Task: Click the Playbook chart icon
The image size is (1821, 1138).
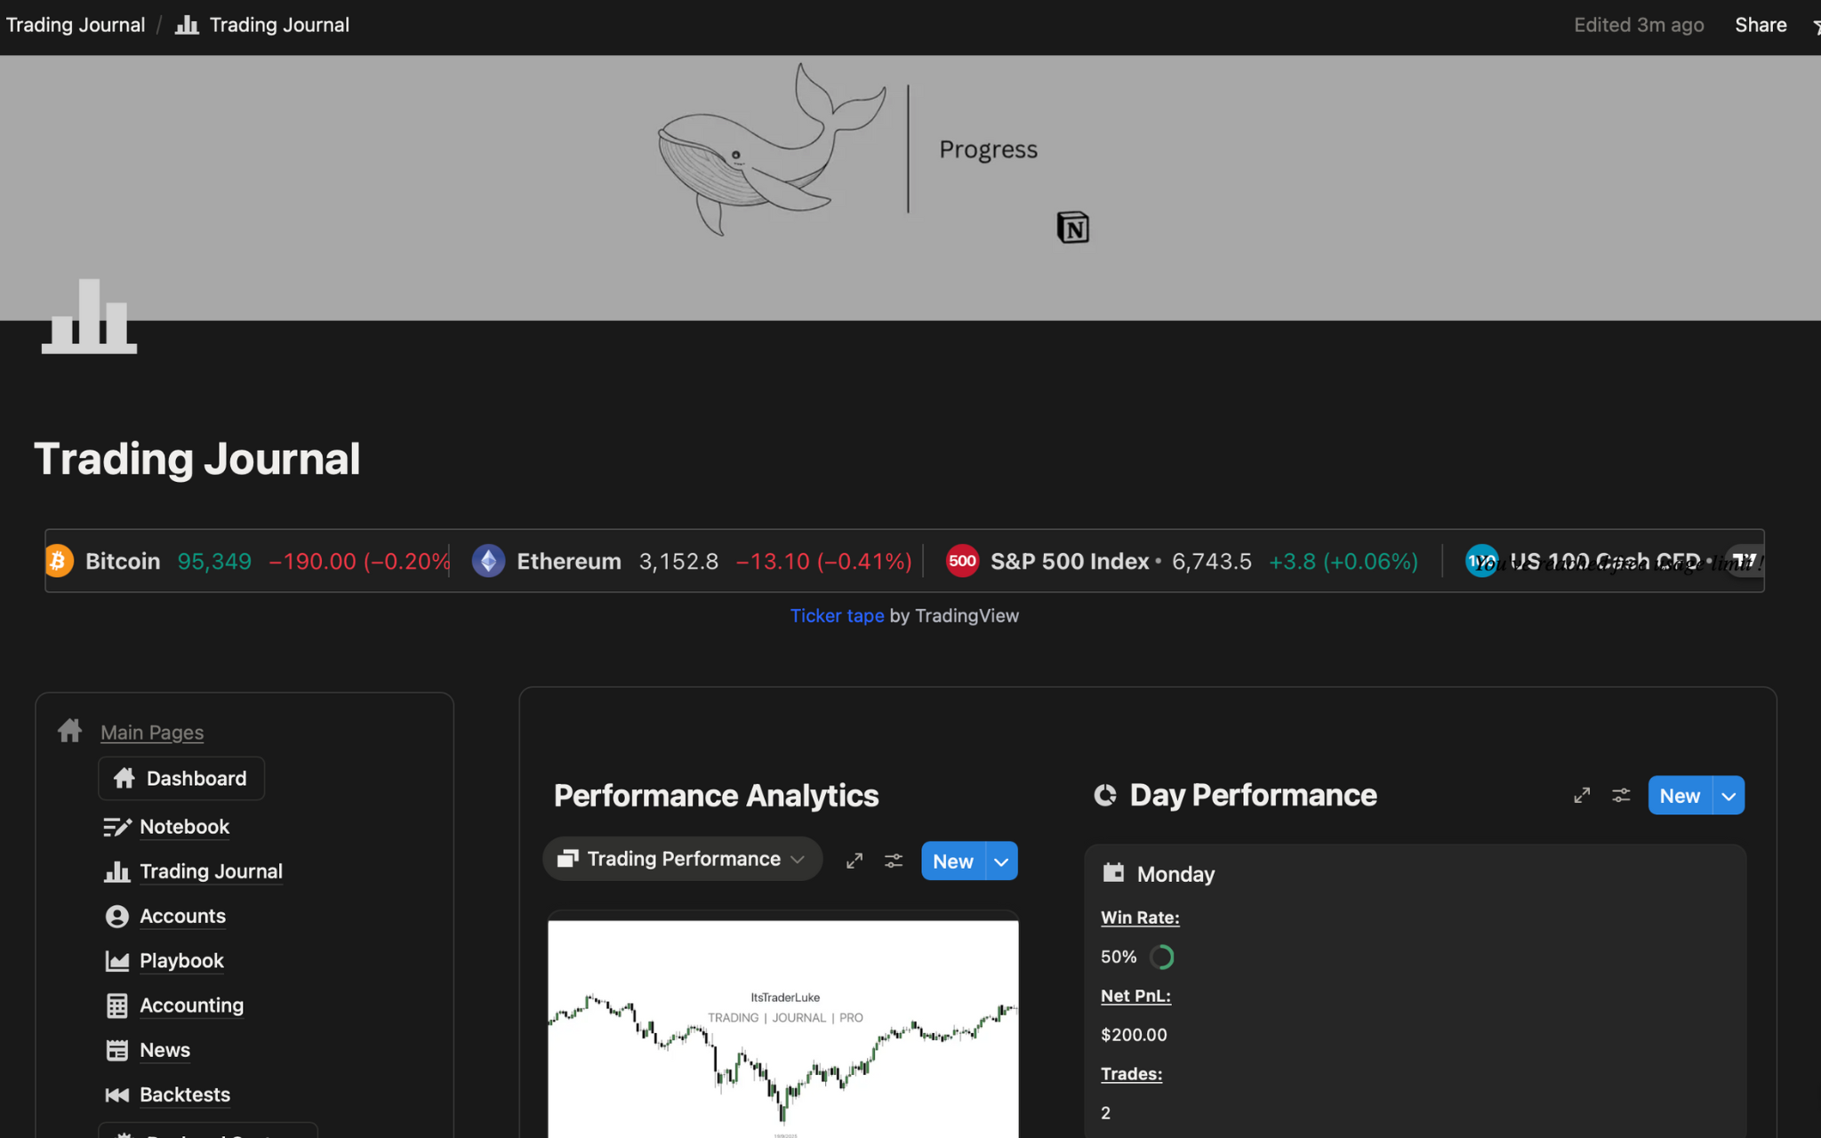Action: 117,960
